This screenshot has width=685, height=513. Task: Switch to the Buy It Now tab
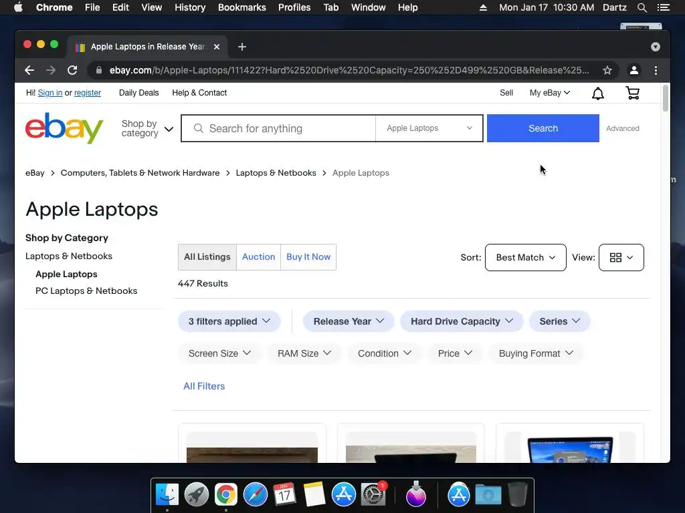click(x=308, y=257)
